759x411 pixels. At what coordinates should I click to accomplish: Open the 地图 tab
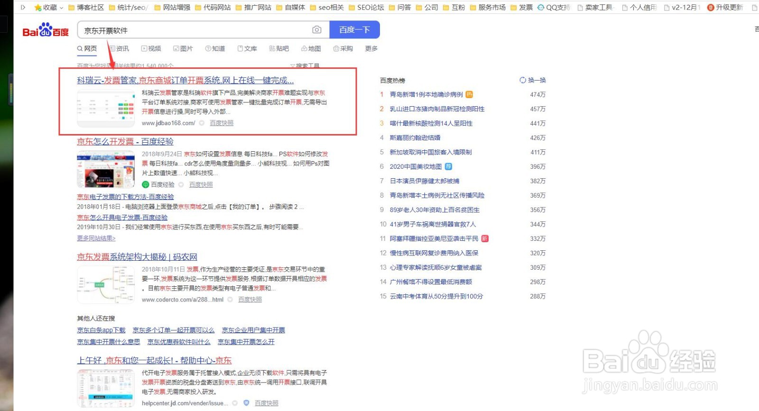coord(311,48)
